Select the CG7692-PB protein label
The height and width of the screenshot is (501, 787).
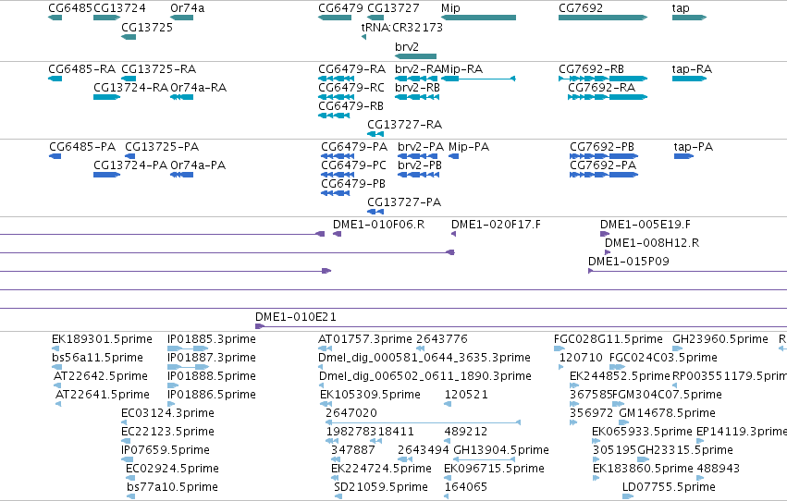[602, 147]
